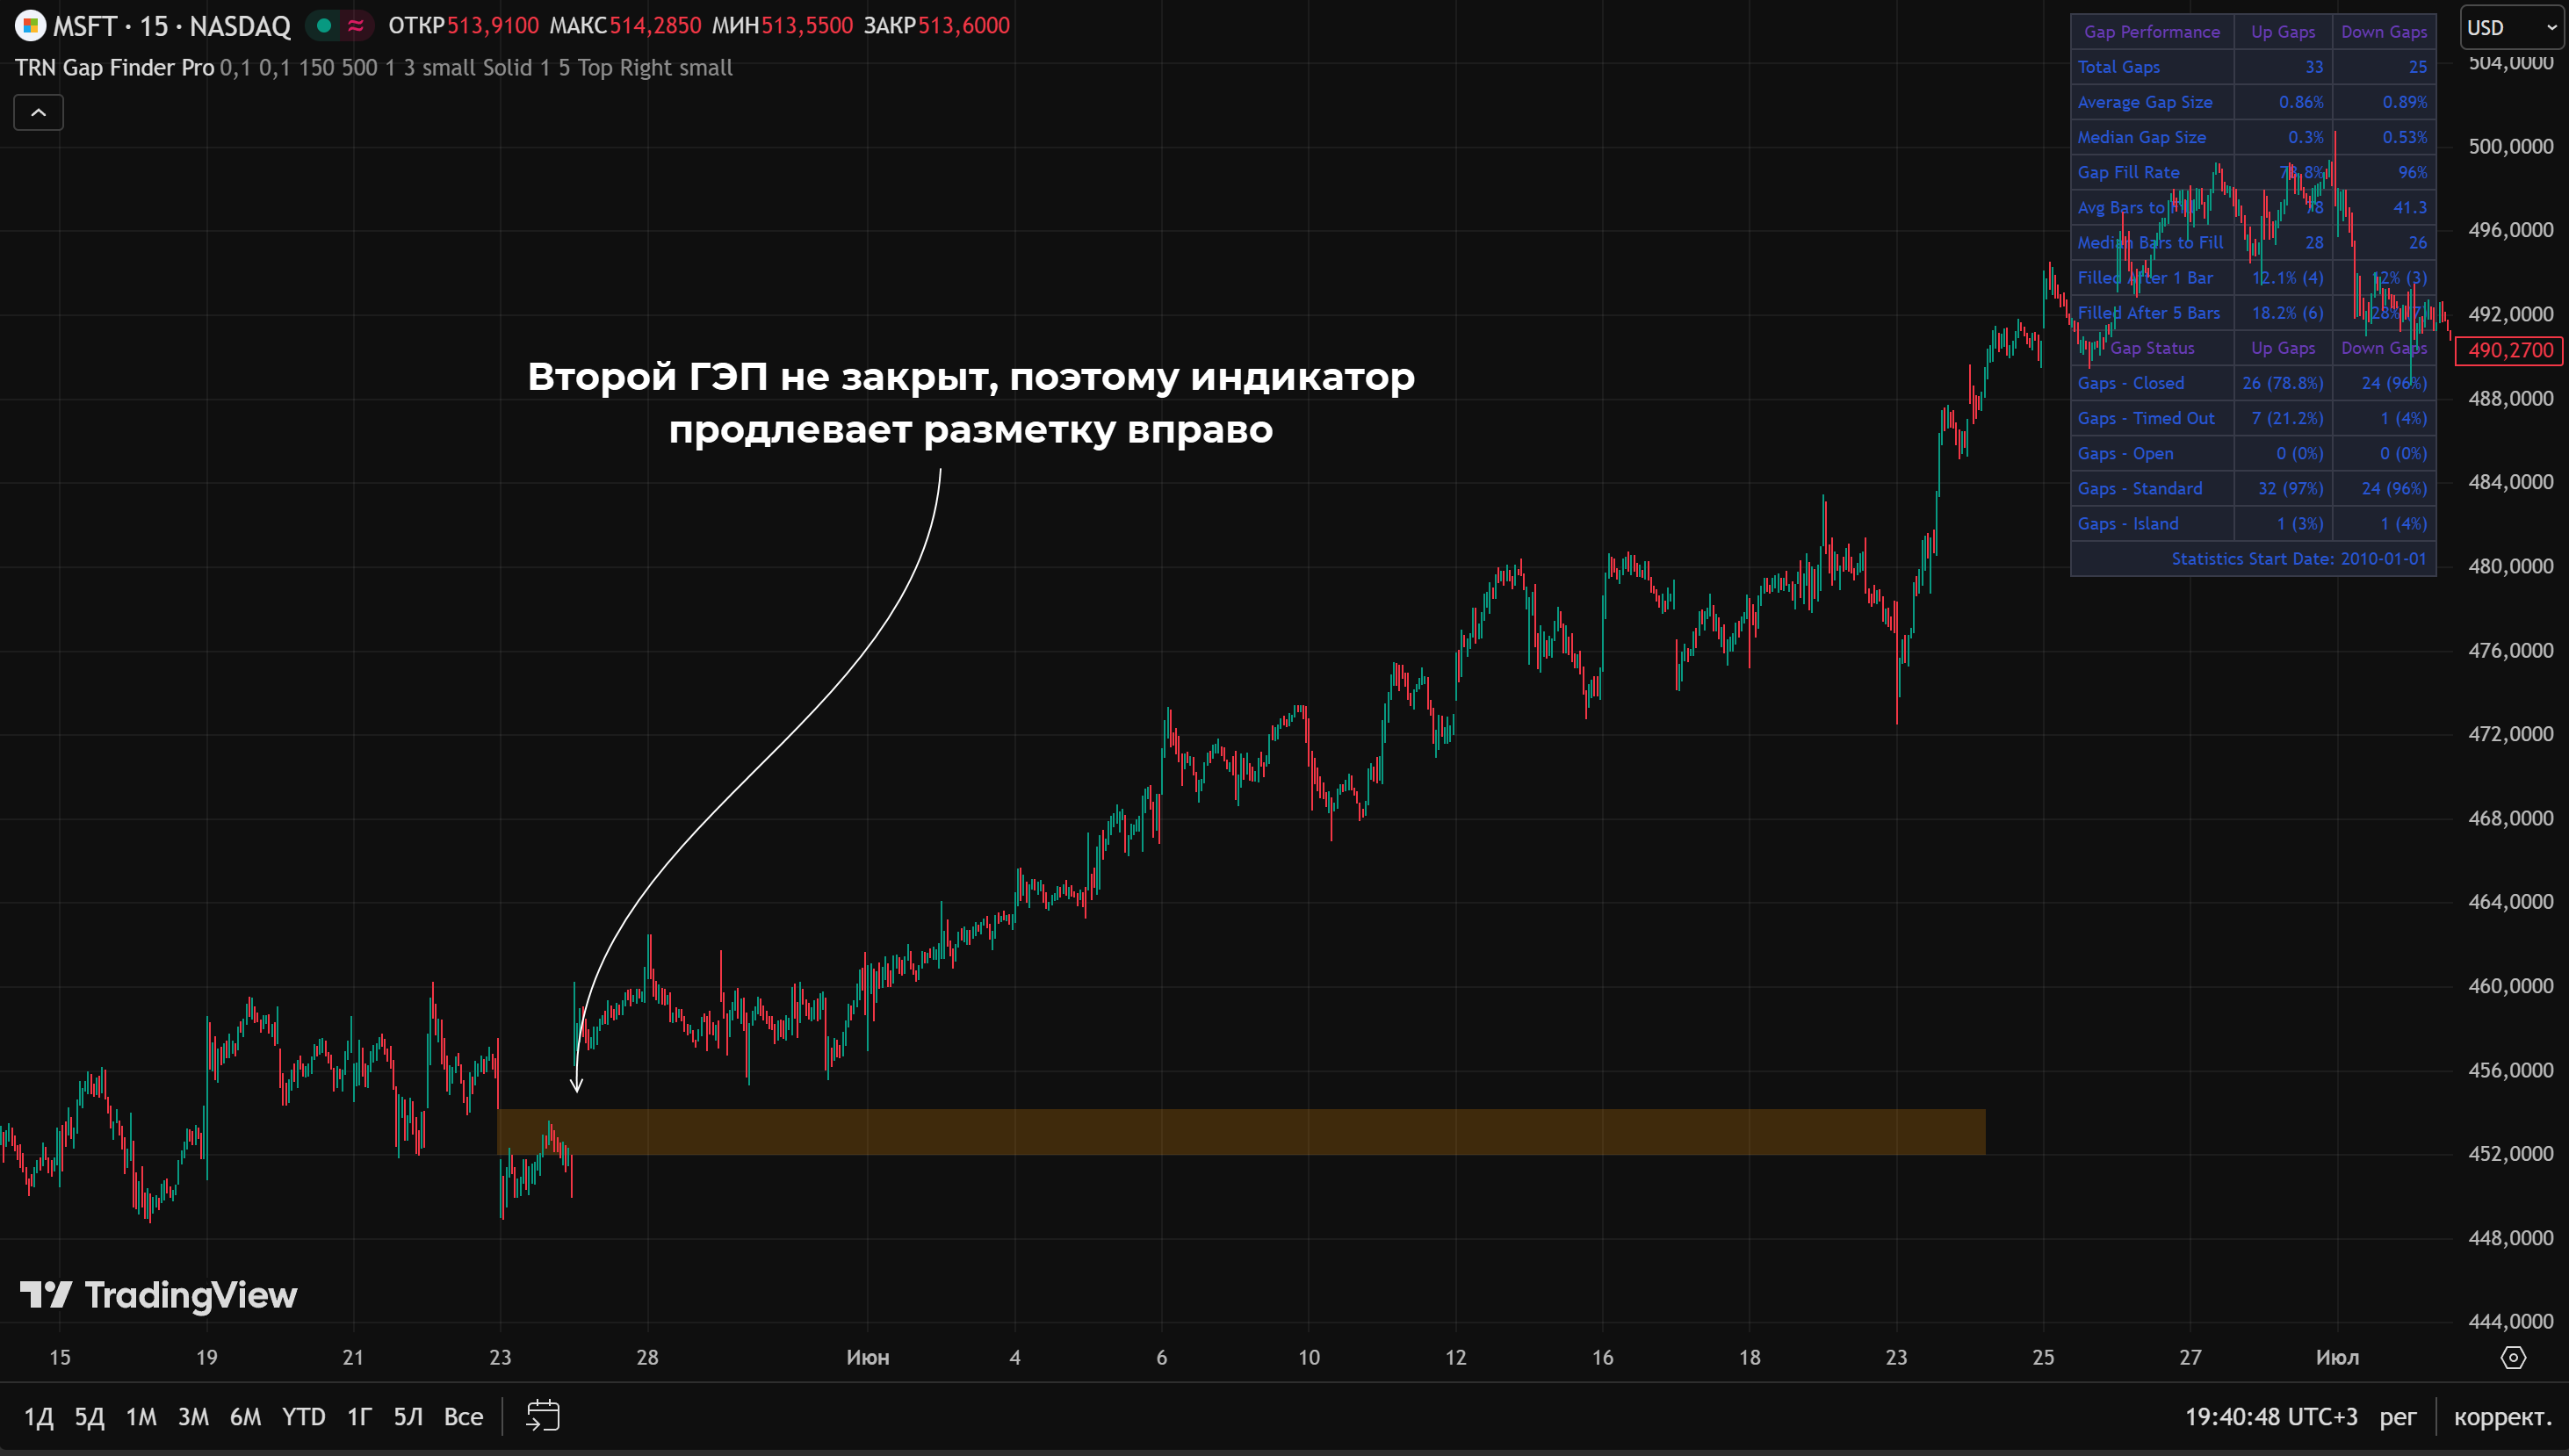The width and height of the screenshot is (2569, 1456).
Task: Click the green market status dot
Action: tap(324, 25)
